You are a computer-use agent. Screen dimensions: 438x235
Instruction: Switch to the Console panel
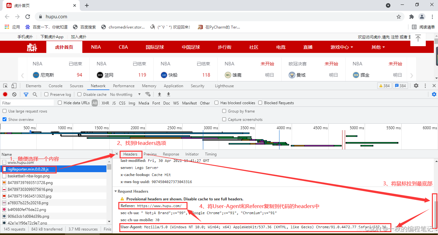pos(56,86)
